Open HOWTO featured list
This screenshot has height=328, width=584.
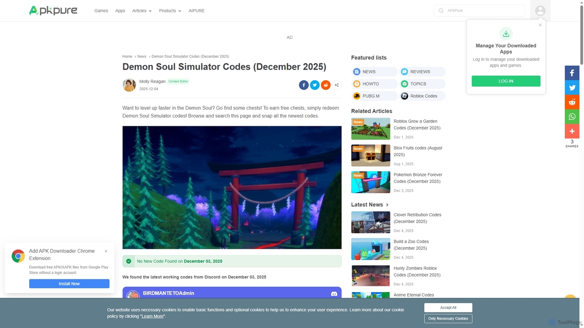pos(375,84)
